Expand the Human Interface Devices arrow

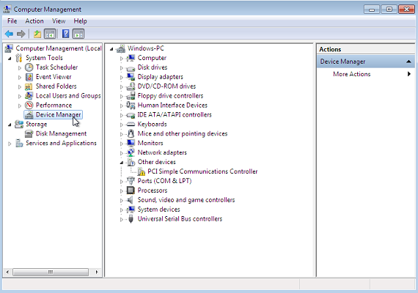tap(121, 105)
